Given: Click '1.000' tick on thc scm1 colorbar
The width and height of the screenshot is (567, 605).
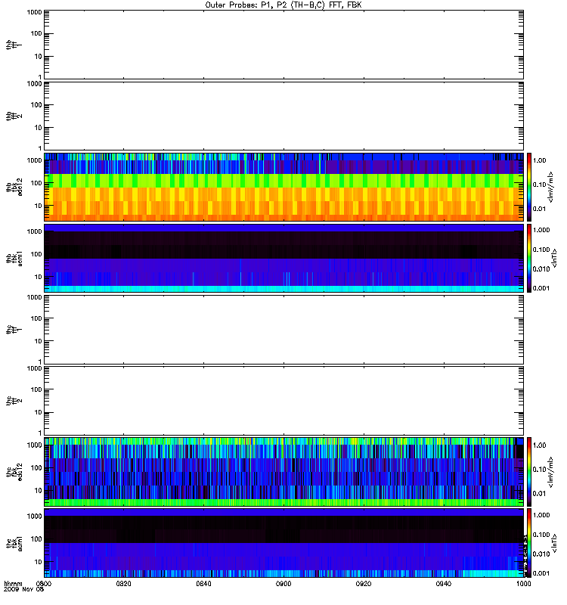Looking at the screenshot, I should click(541, 515).
